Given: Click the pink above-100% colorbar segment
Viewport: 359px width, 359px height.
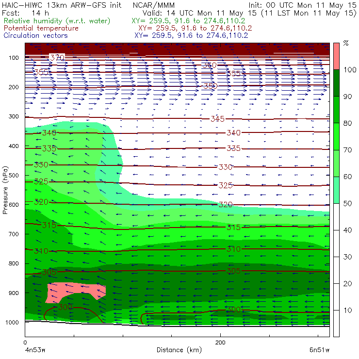Looking at the screenshot, I should [x=336, y=56].
